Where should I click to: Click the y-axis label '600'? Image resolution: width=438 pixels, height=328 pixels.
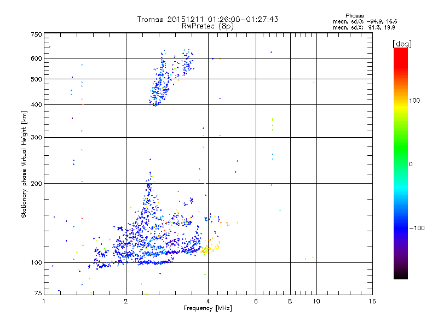pyautogui.click(x=36, y=58)
